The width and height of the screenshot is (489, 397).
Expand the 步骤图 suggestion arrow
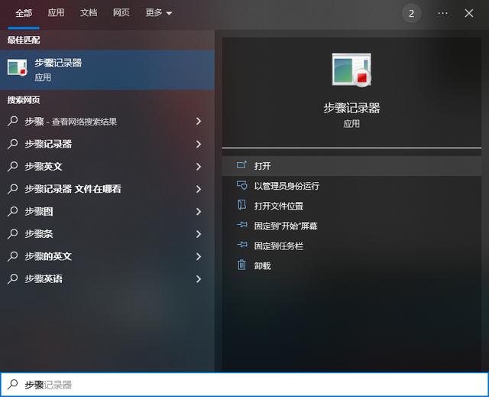199,211
